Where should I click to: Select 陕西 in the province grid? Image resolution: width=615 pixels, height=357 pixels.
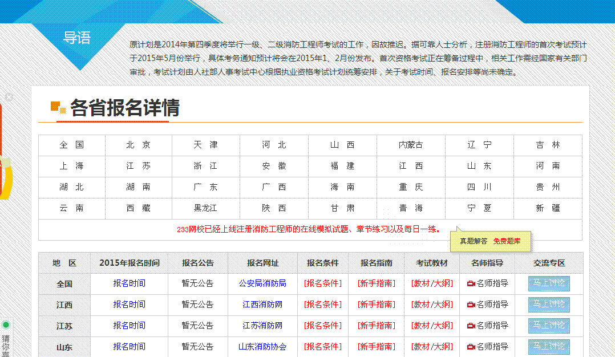point(274,209)
